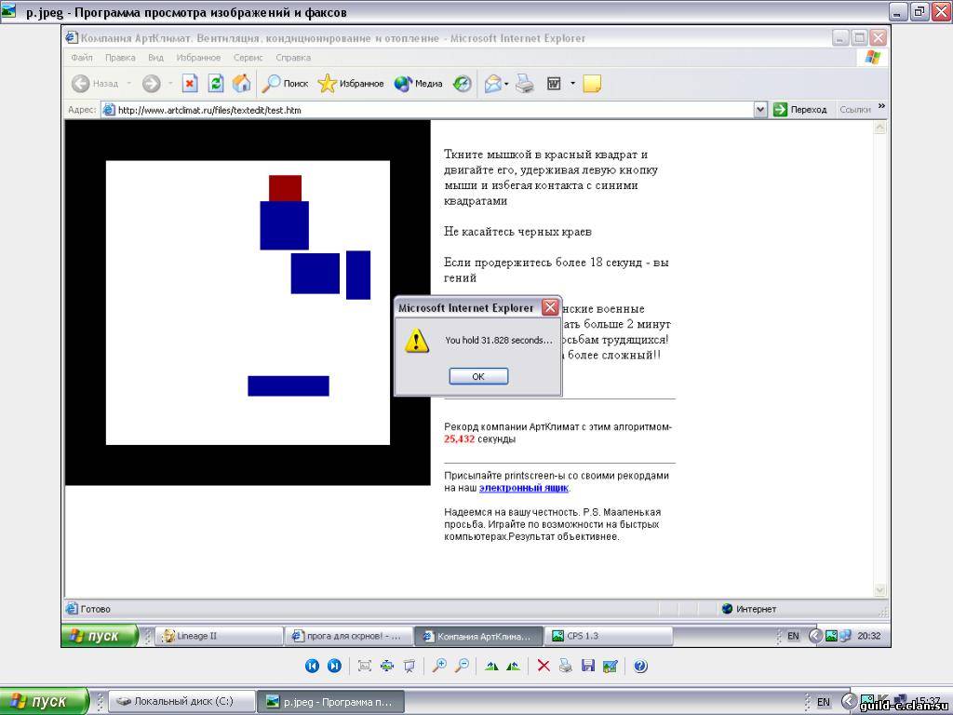Click the IE History clock icon
Image resolution: width=953 pixels, height=715 pixels.
(463, 83)
